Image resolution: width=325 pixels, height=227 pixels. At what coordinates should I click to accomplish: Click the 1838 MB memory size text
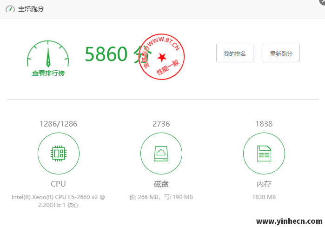[x=264, y=197]
